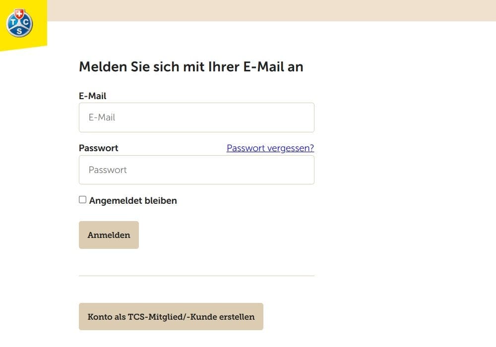Image resolution: width=496 pixels, height=347 pixels.
Task: Click the Passwort placeholder text
Action: [x=108, y=170]
